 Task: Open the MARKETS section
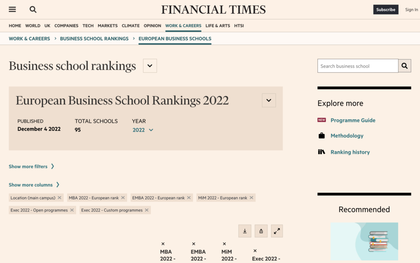[x=108, y=26]
